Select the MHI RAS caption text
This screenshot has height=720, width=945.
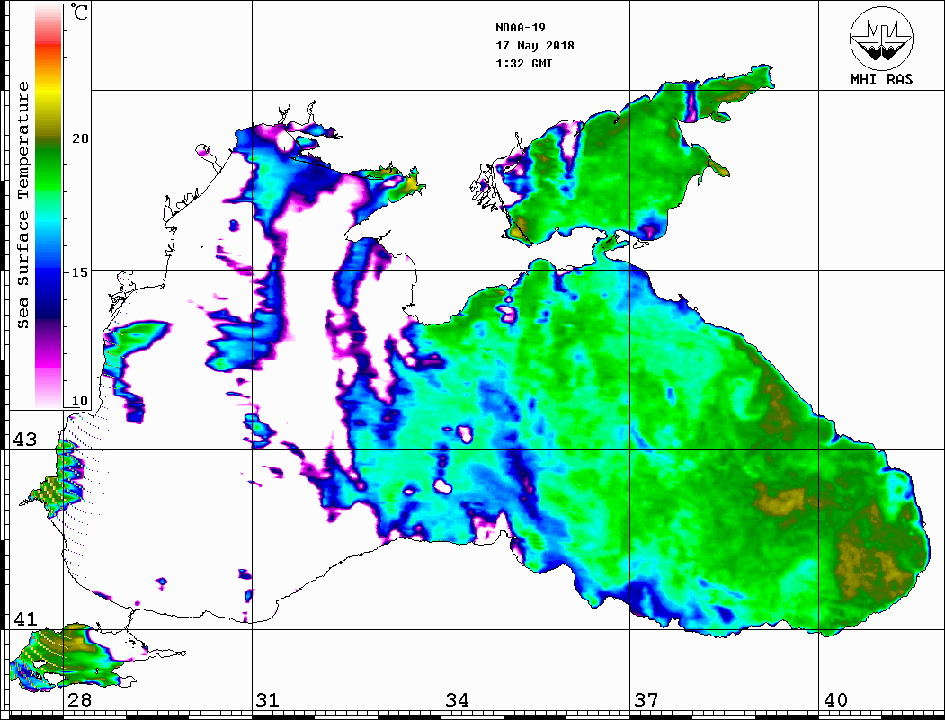pyautogui.click(x=882, y=79)
